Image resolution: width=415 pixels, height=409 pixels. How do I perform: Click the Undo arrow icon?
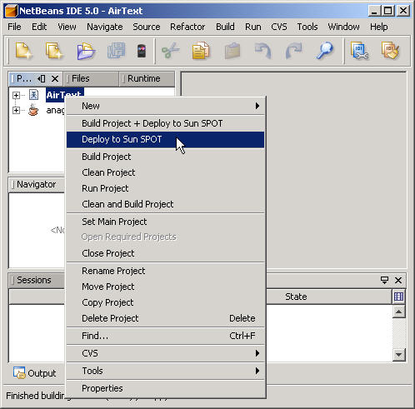262,51
